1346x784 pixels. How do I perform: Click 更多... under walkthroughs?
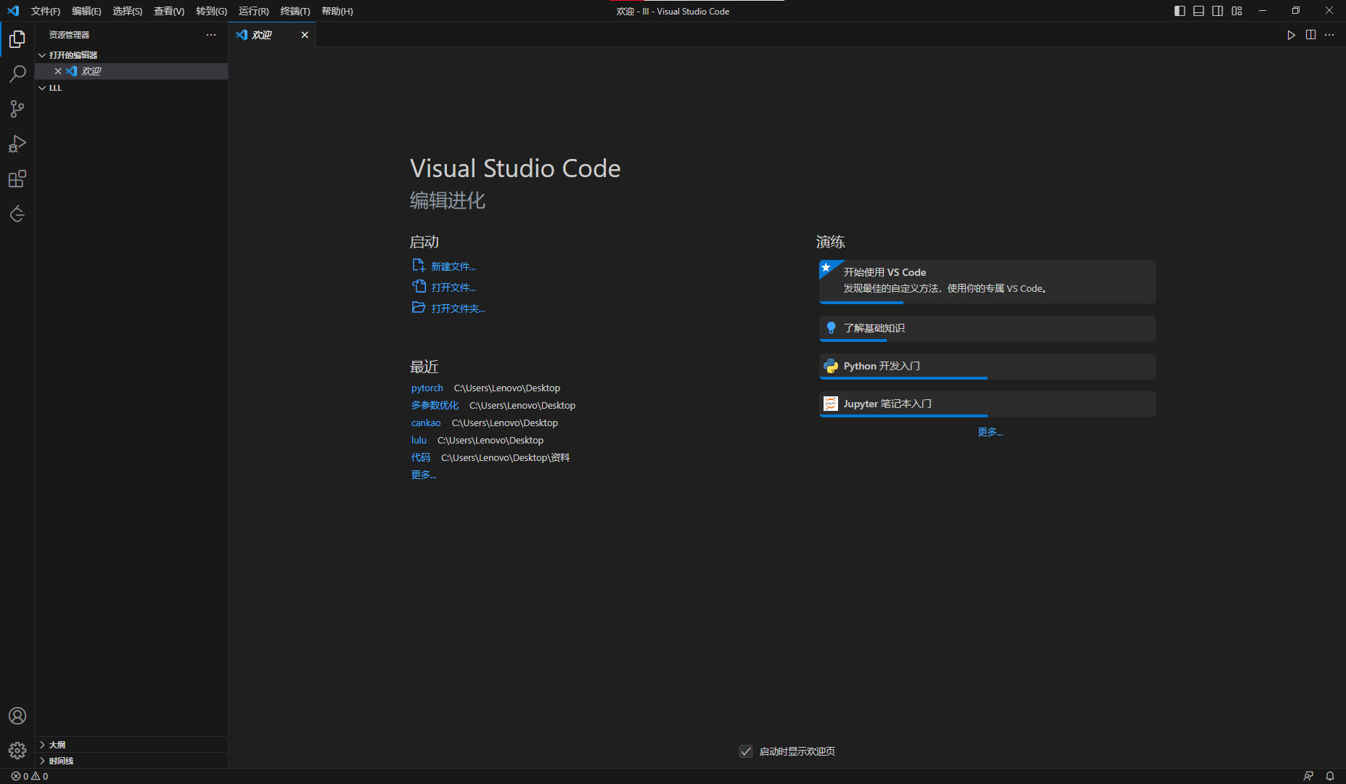pyautogui.click(x=990, y=432)
